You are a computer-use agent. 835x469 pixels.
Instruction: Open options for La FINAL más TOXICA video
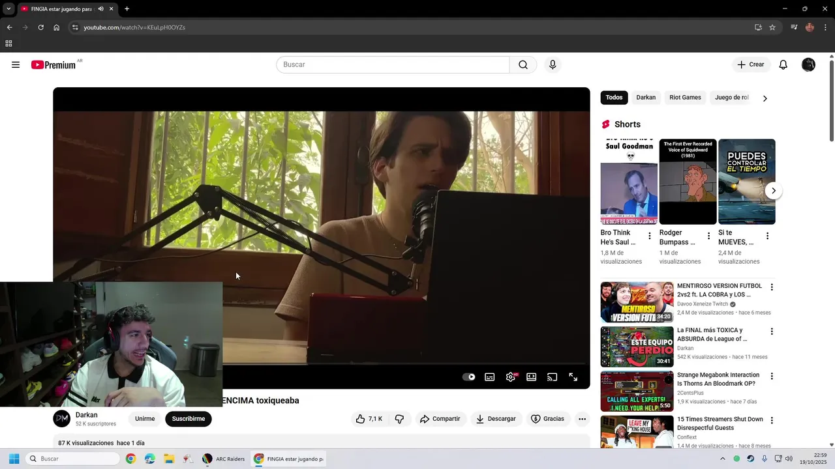772,332
